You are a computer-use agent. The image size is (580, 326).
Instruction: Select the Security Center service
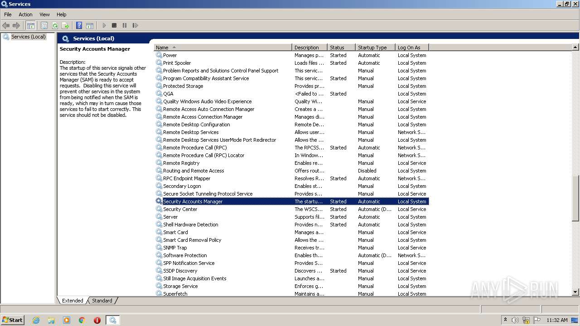click(x=291, y=209)
